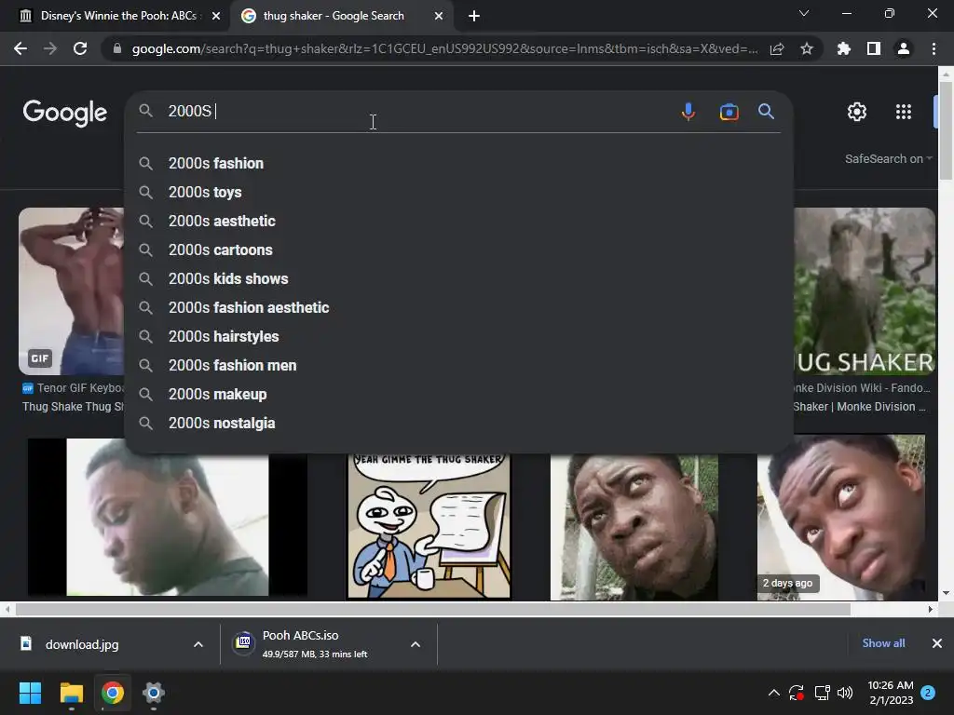The image size is (954, 715).
Task: Click the sync status tray icon
Action: click(x=797, y=693)
